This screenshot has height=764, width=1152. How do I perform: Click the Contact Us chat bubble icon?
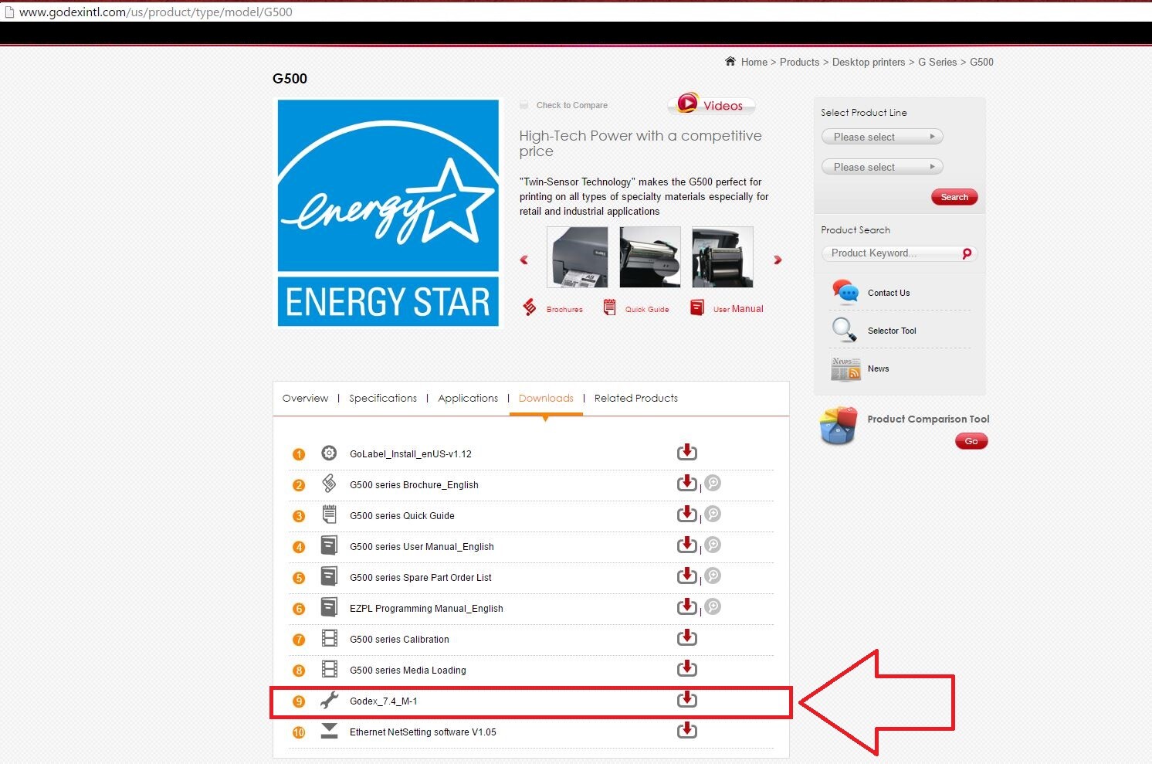pyautogui.click(x=845, y=292)
